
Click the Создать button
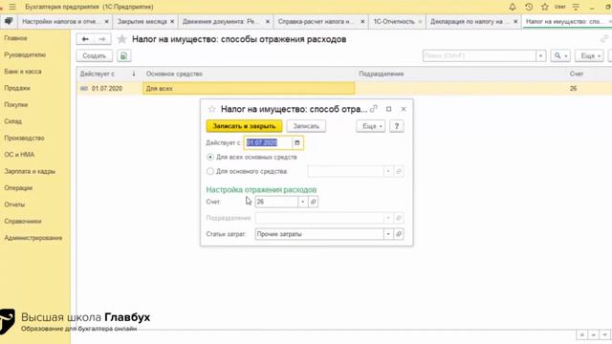click(x=94, y=55)
